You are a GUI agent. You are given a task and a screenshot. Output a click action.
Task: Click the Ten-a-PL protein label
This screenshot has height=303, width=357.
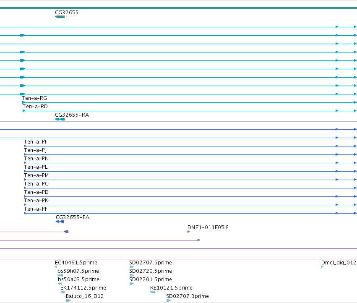click(x=36, y=167)
